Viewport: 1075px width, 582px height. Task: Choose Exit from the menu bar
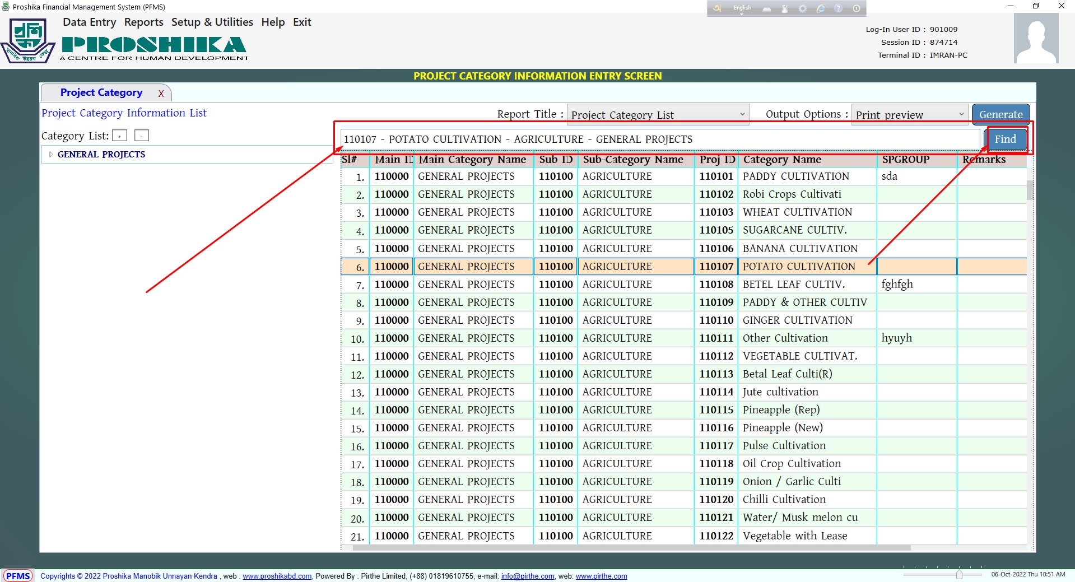(302, 22)
